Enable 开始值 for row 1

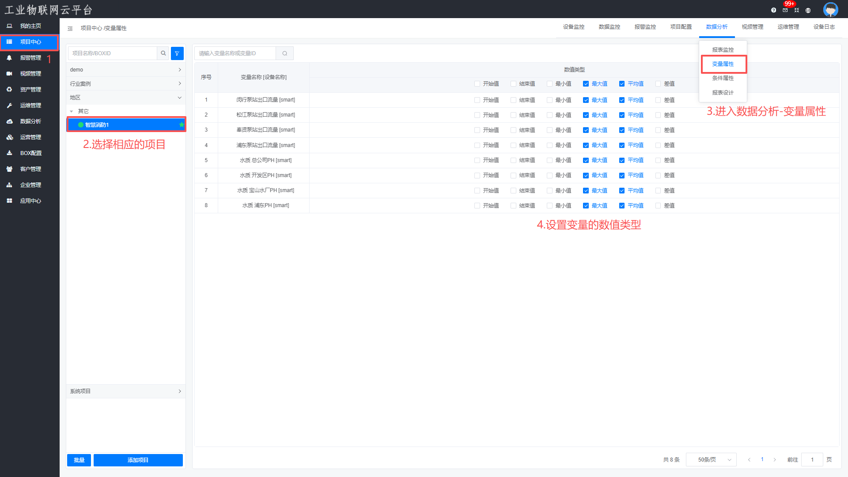point(477,100)
